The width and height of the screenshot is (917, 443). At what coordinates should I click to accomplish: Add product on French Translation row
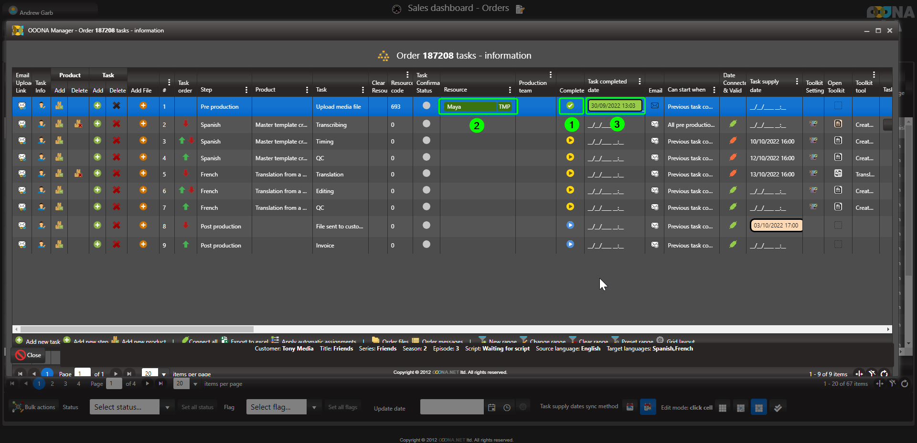pos(59,174)
